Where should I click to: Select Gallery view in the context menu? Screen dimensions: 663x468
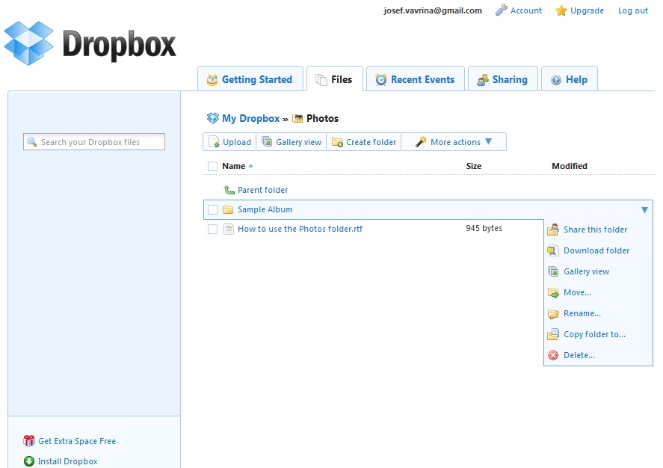587,271
